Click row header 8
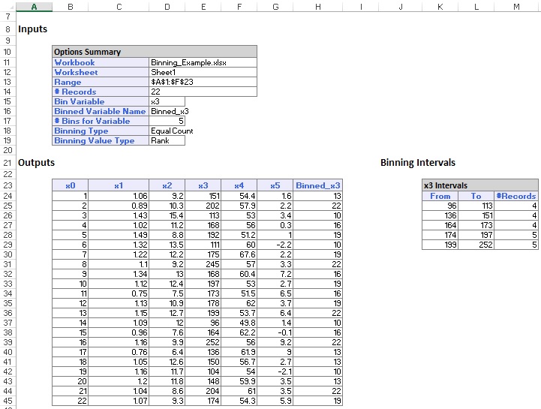The width and height of the screenshot is (541, 409). pos(8,29)
